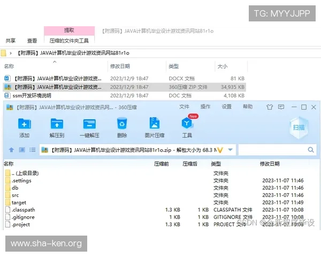Sort archive list by 类型 column
321x257 pixels.
[216, 164]
